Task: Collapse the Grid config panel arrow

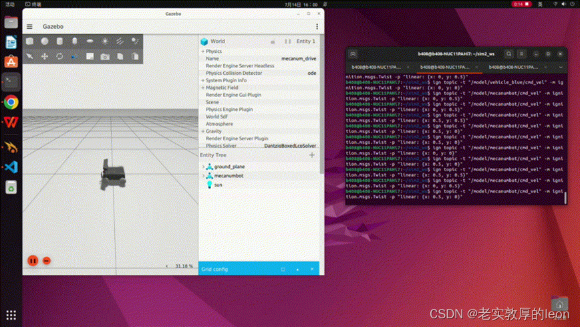Action: point(298,269)
